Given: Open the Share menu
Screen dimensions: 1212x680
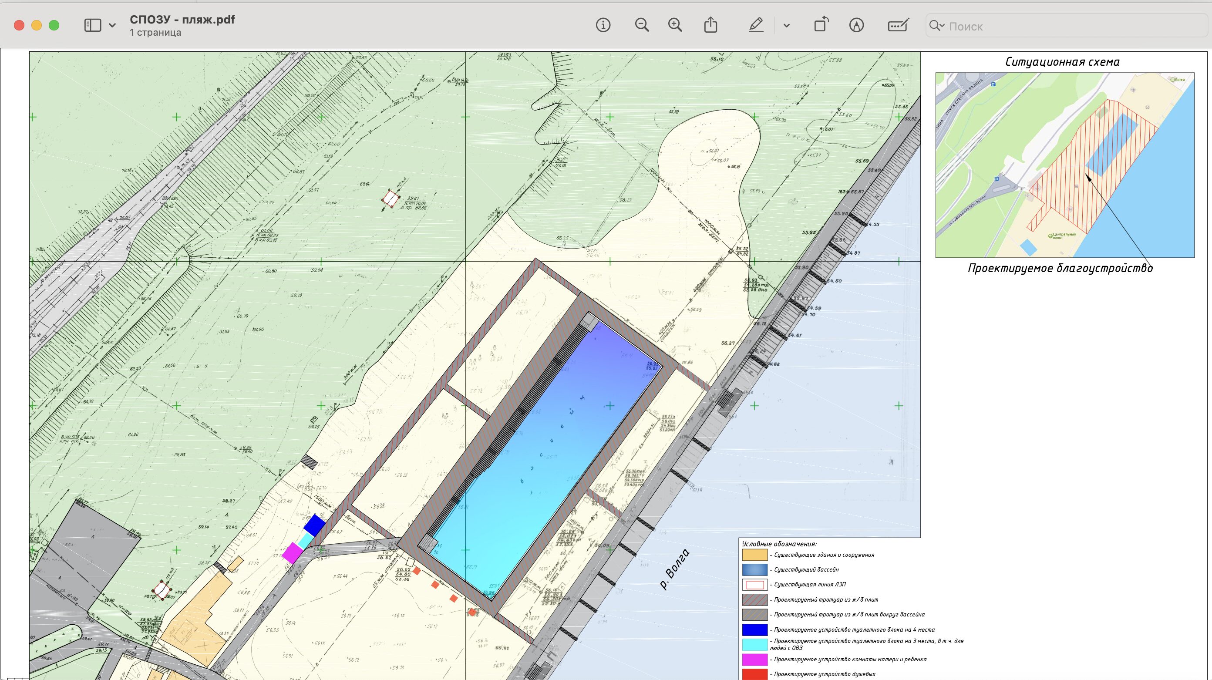Looking at the screenshot, I should [710, 25].
